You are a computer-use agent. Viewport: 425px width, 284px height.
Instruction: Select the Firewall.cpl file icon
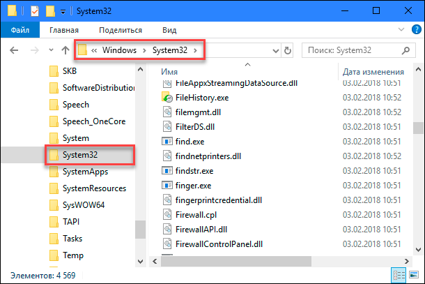coord(167,215)
